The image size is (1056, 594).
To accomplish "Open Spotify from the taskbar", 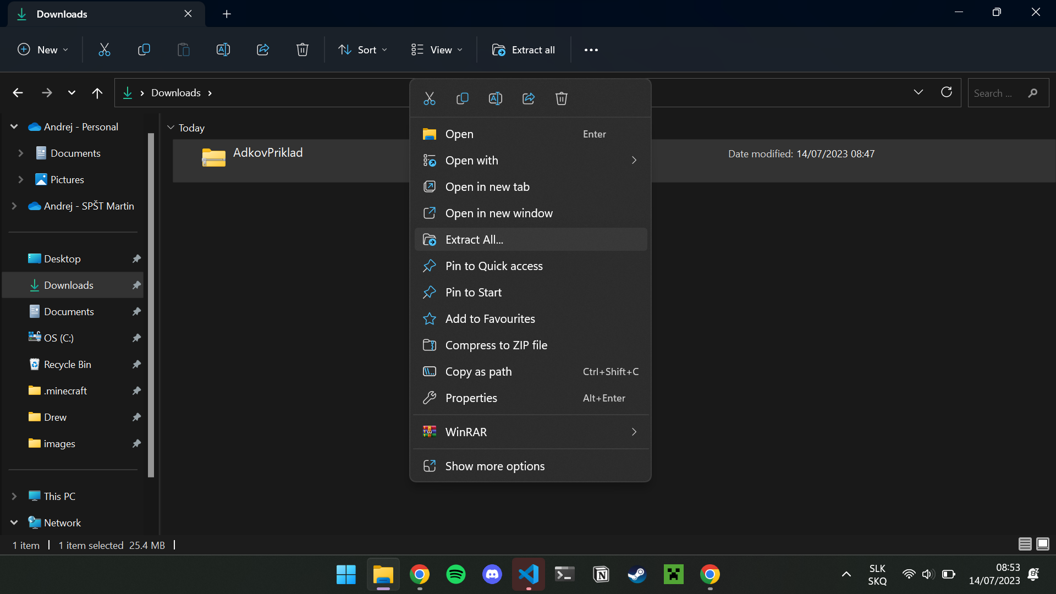I will coord(455,575).
